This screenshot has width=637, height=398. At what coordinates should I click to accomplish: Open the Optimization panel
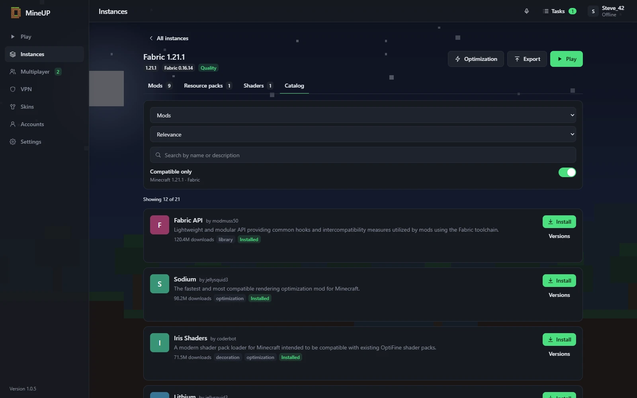(476, 59)
